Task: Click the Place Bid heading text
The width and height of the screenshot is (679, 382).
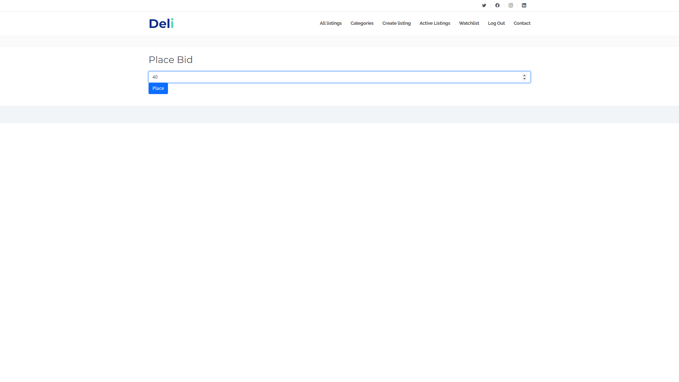Action: [x=170, y=60]
